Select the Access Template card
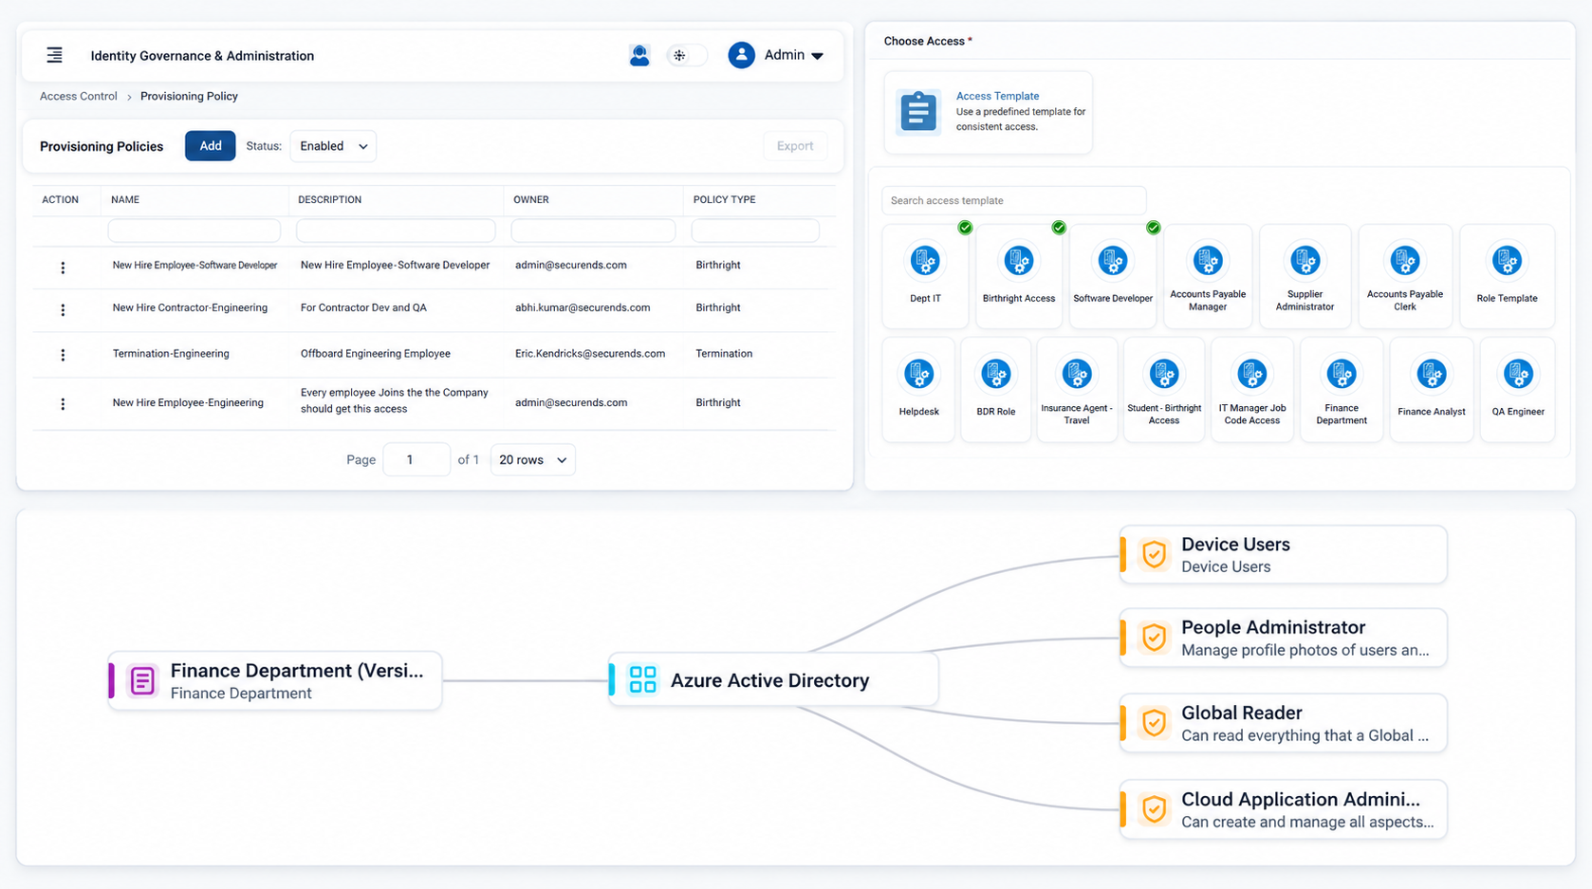 (988, 112)
